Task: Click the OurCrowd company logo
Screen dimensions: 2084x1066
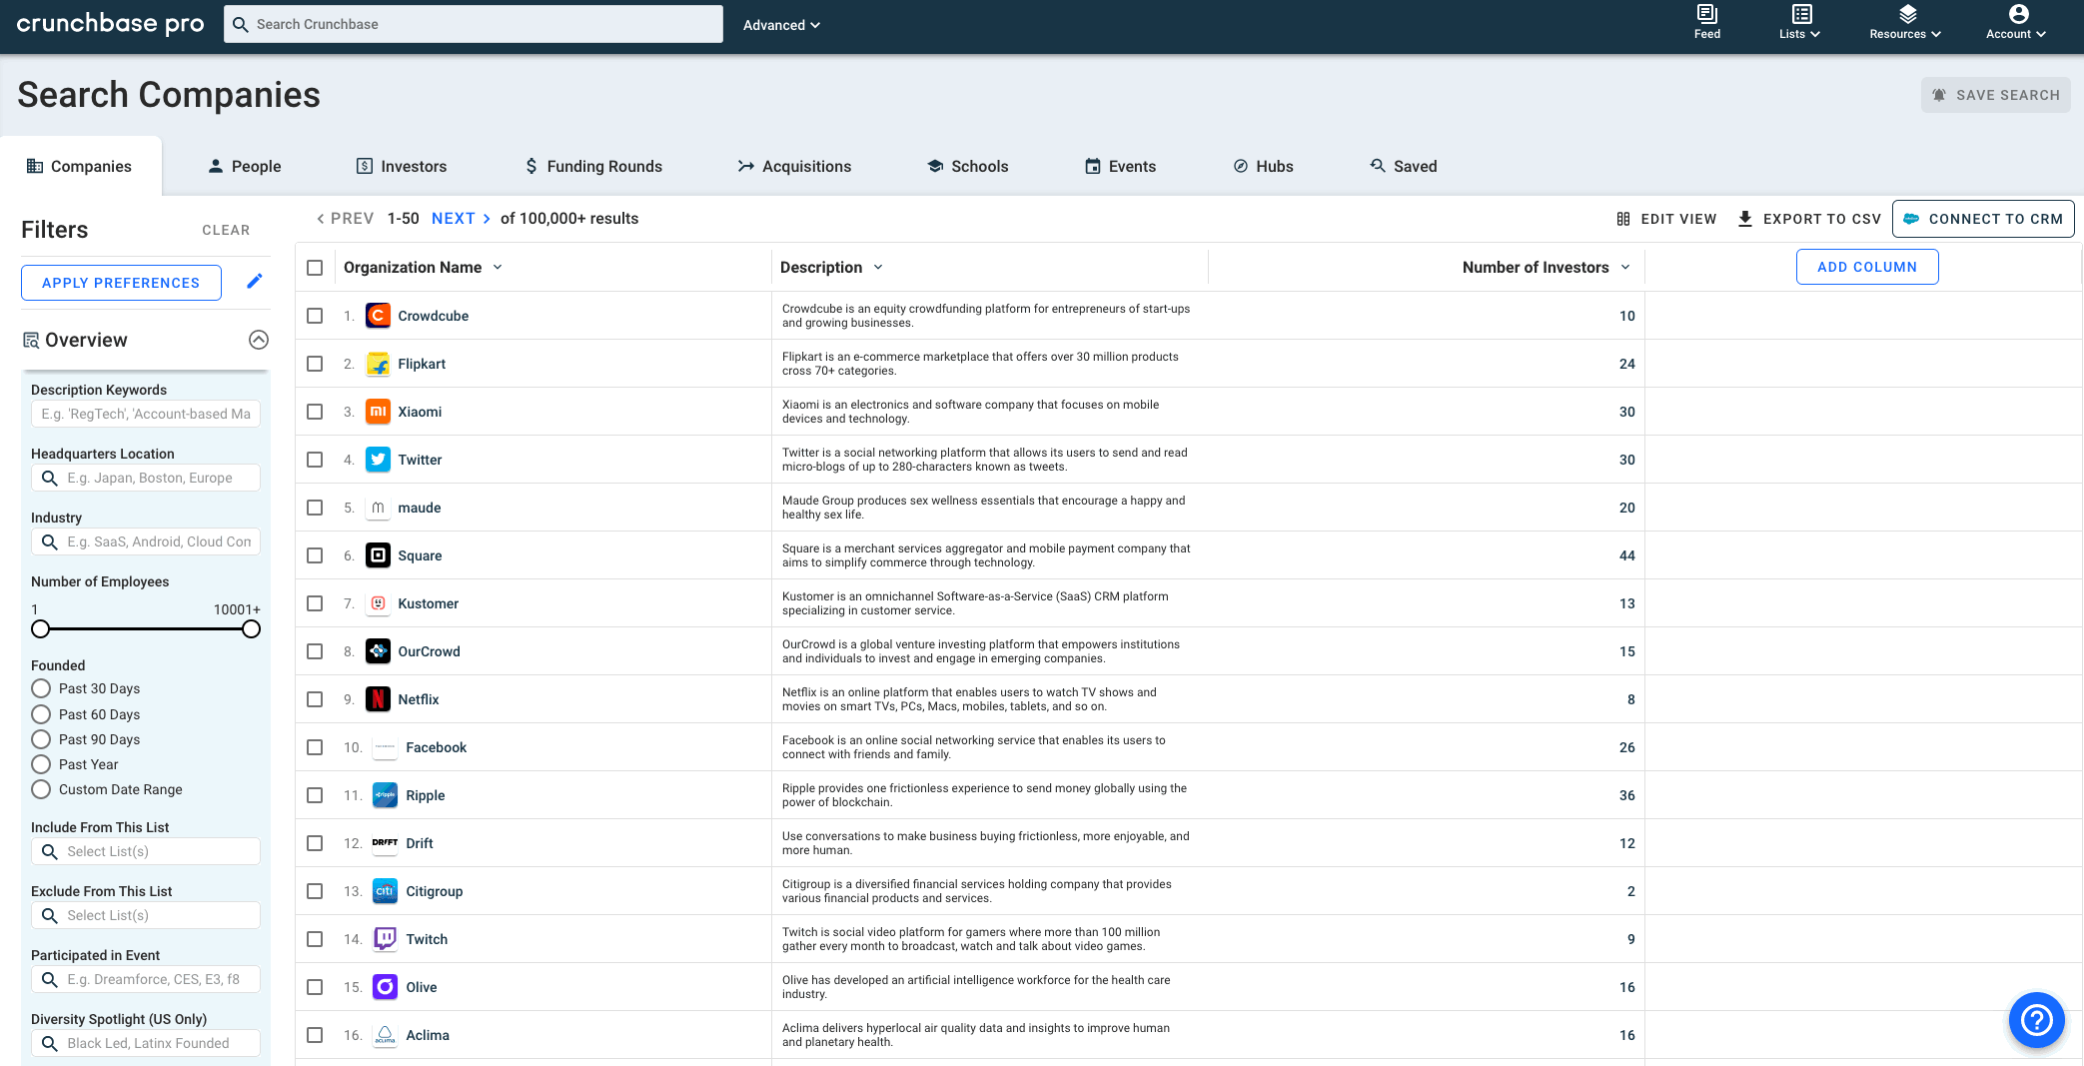Action: [378, 651]
